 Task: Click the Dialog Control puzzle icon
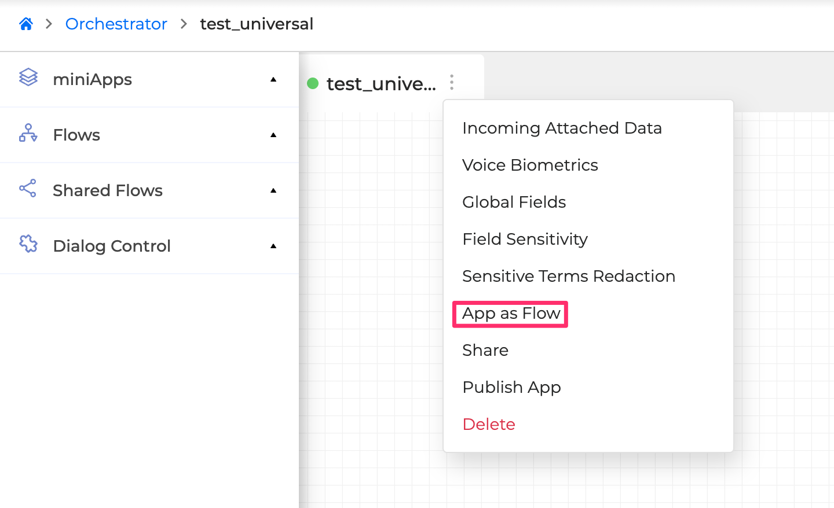[28, 244]
